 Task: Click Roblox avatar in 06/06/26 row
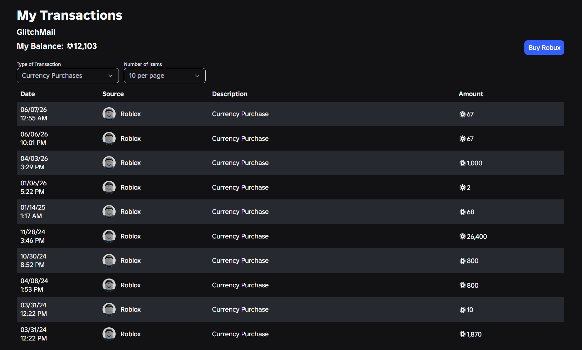pyautogui.click(x=109, y=138)
